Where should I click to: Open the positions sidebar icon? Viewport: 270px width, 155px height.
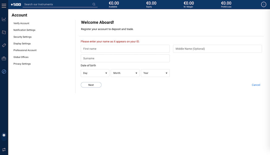click(x=4, y=32)
